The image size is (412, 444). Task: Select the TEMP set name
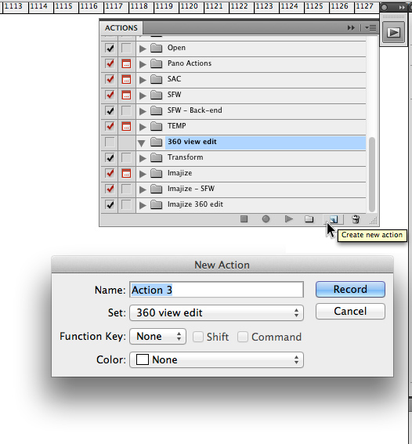177,126
